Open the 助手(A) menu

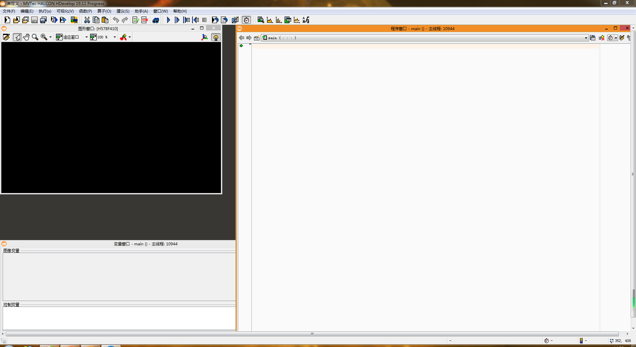point(141,11)
